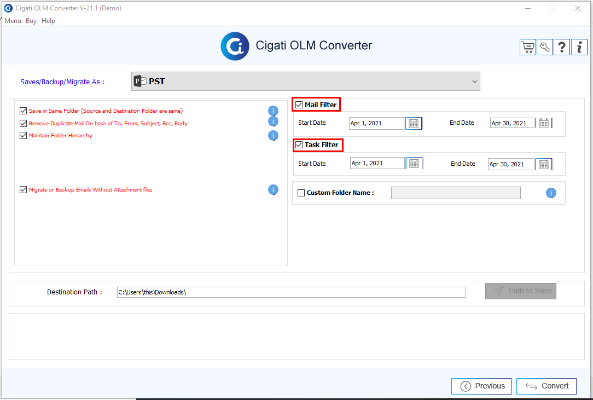
Task: Go back with the Previous button
Action: click(481, 386)
